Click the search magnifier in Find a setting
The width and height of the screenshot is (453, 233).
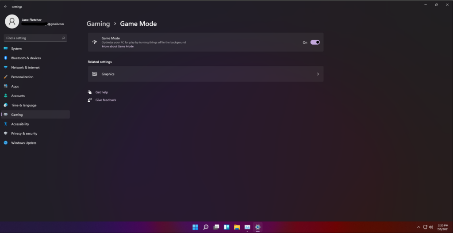click(63, 38)
